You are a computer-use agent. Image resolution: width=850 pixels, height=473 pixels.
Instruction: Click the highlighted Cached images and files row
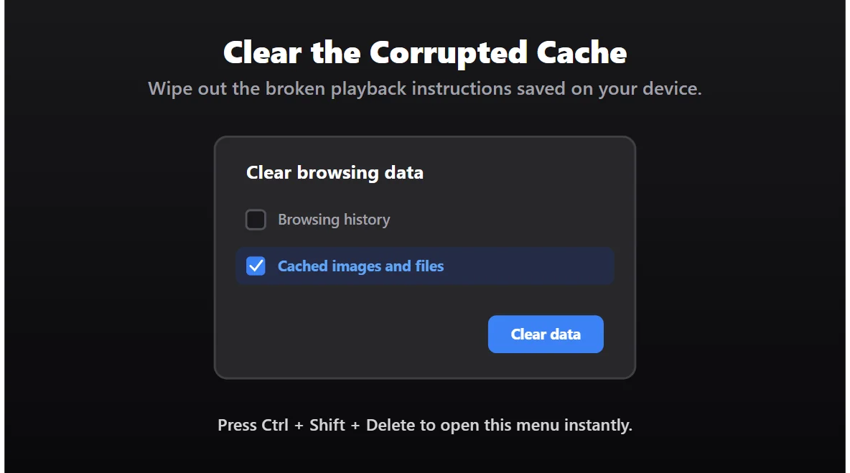click(x=425, y=266)
